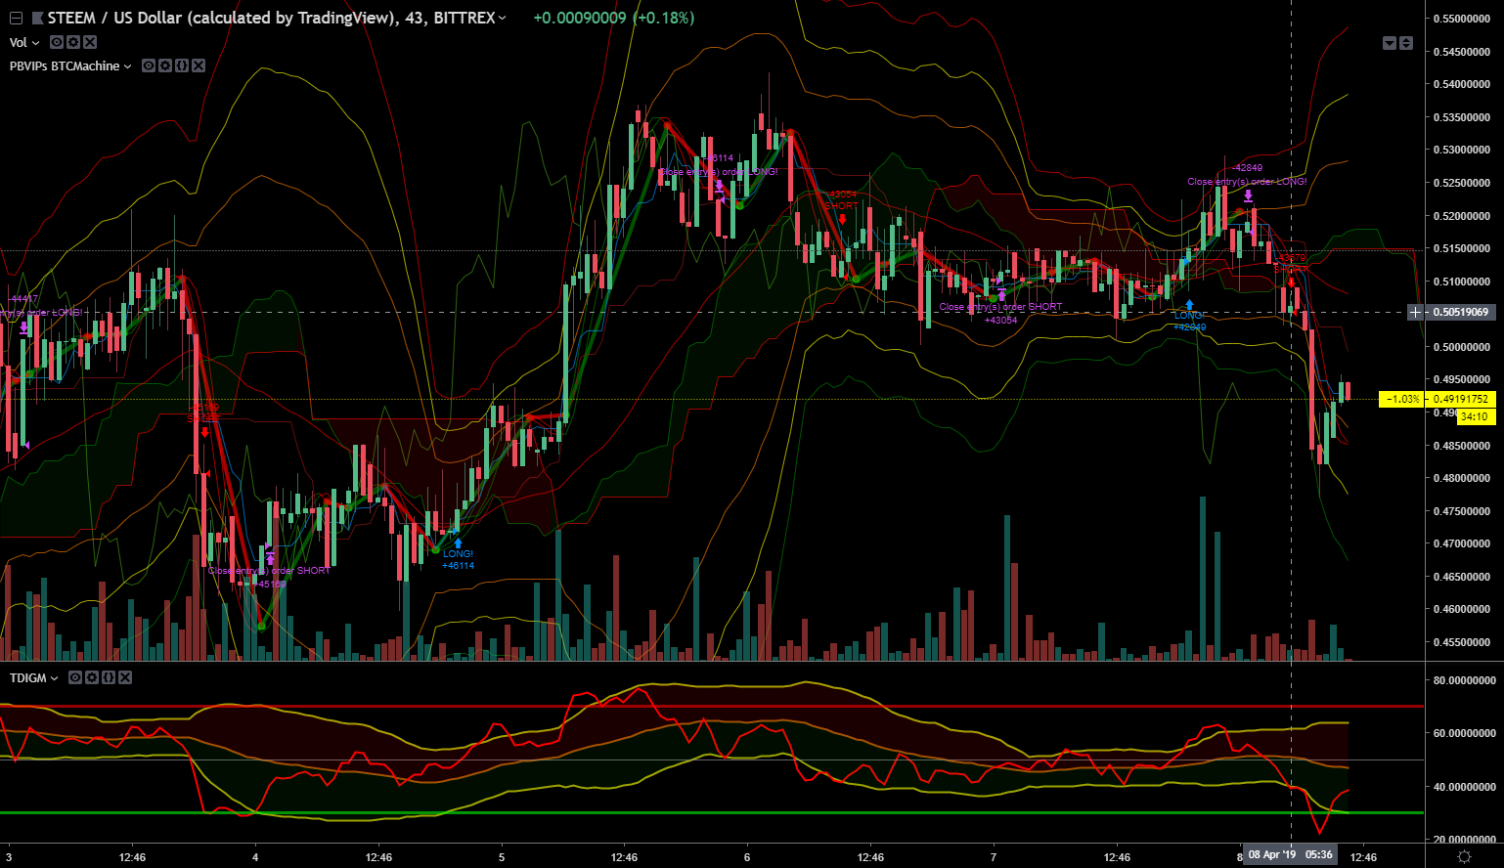Click the -1.03% yellow percentage label

pos(1402,399)
